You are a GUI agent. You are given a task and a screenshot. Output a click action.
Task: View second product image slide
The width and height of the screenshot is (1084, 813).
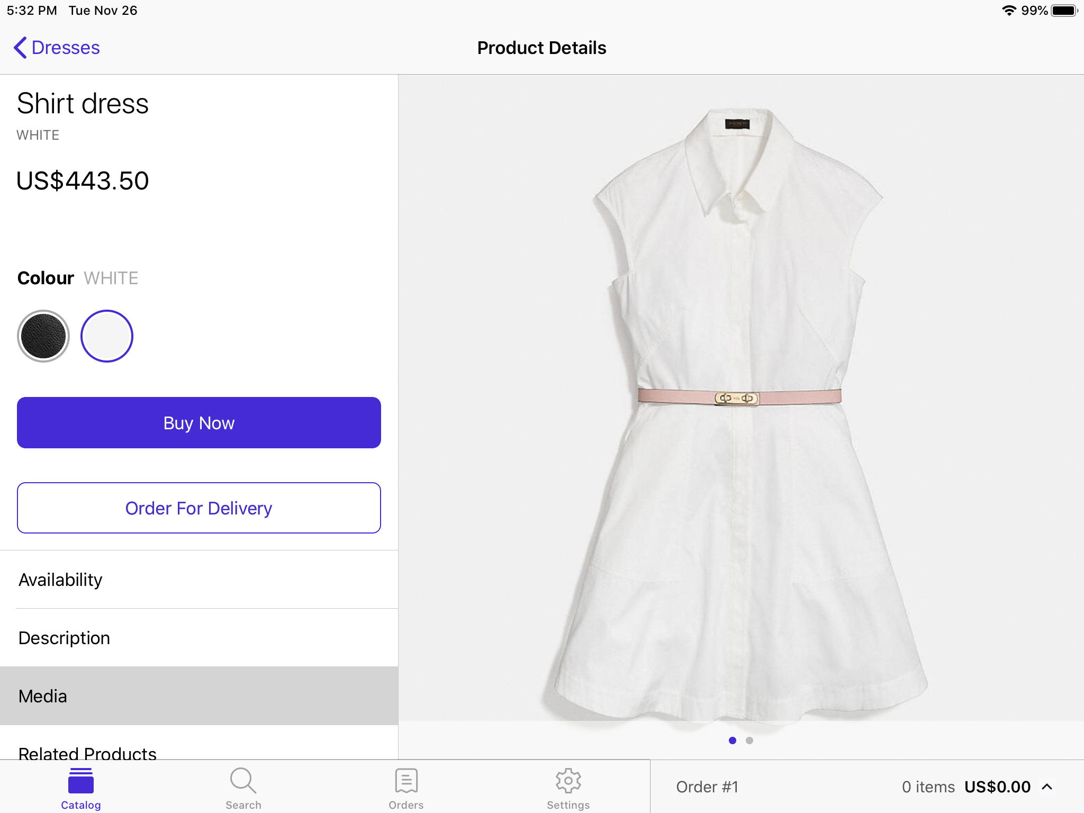(x=749, y=740)
